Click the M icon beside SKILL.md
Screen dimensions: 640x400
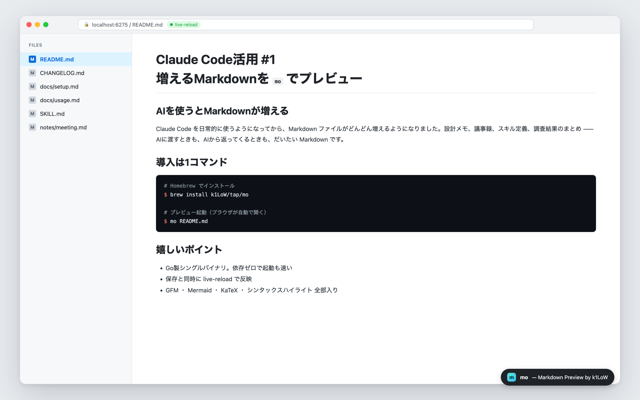pos(32,114)
